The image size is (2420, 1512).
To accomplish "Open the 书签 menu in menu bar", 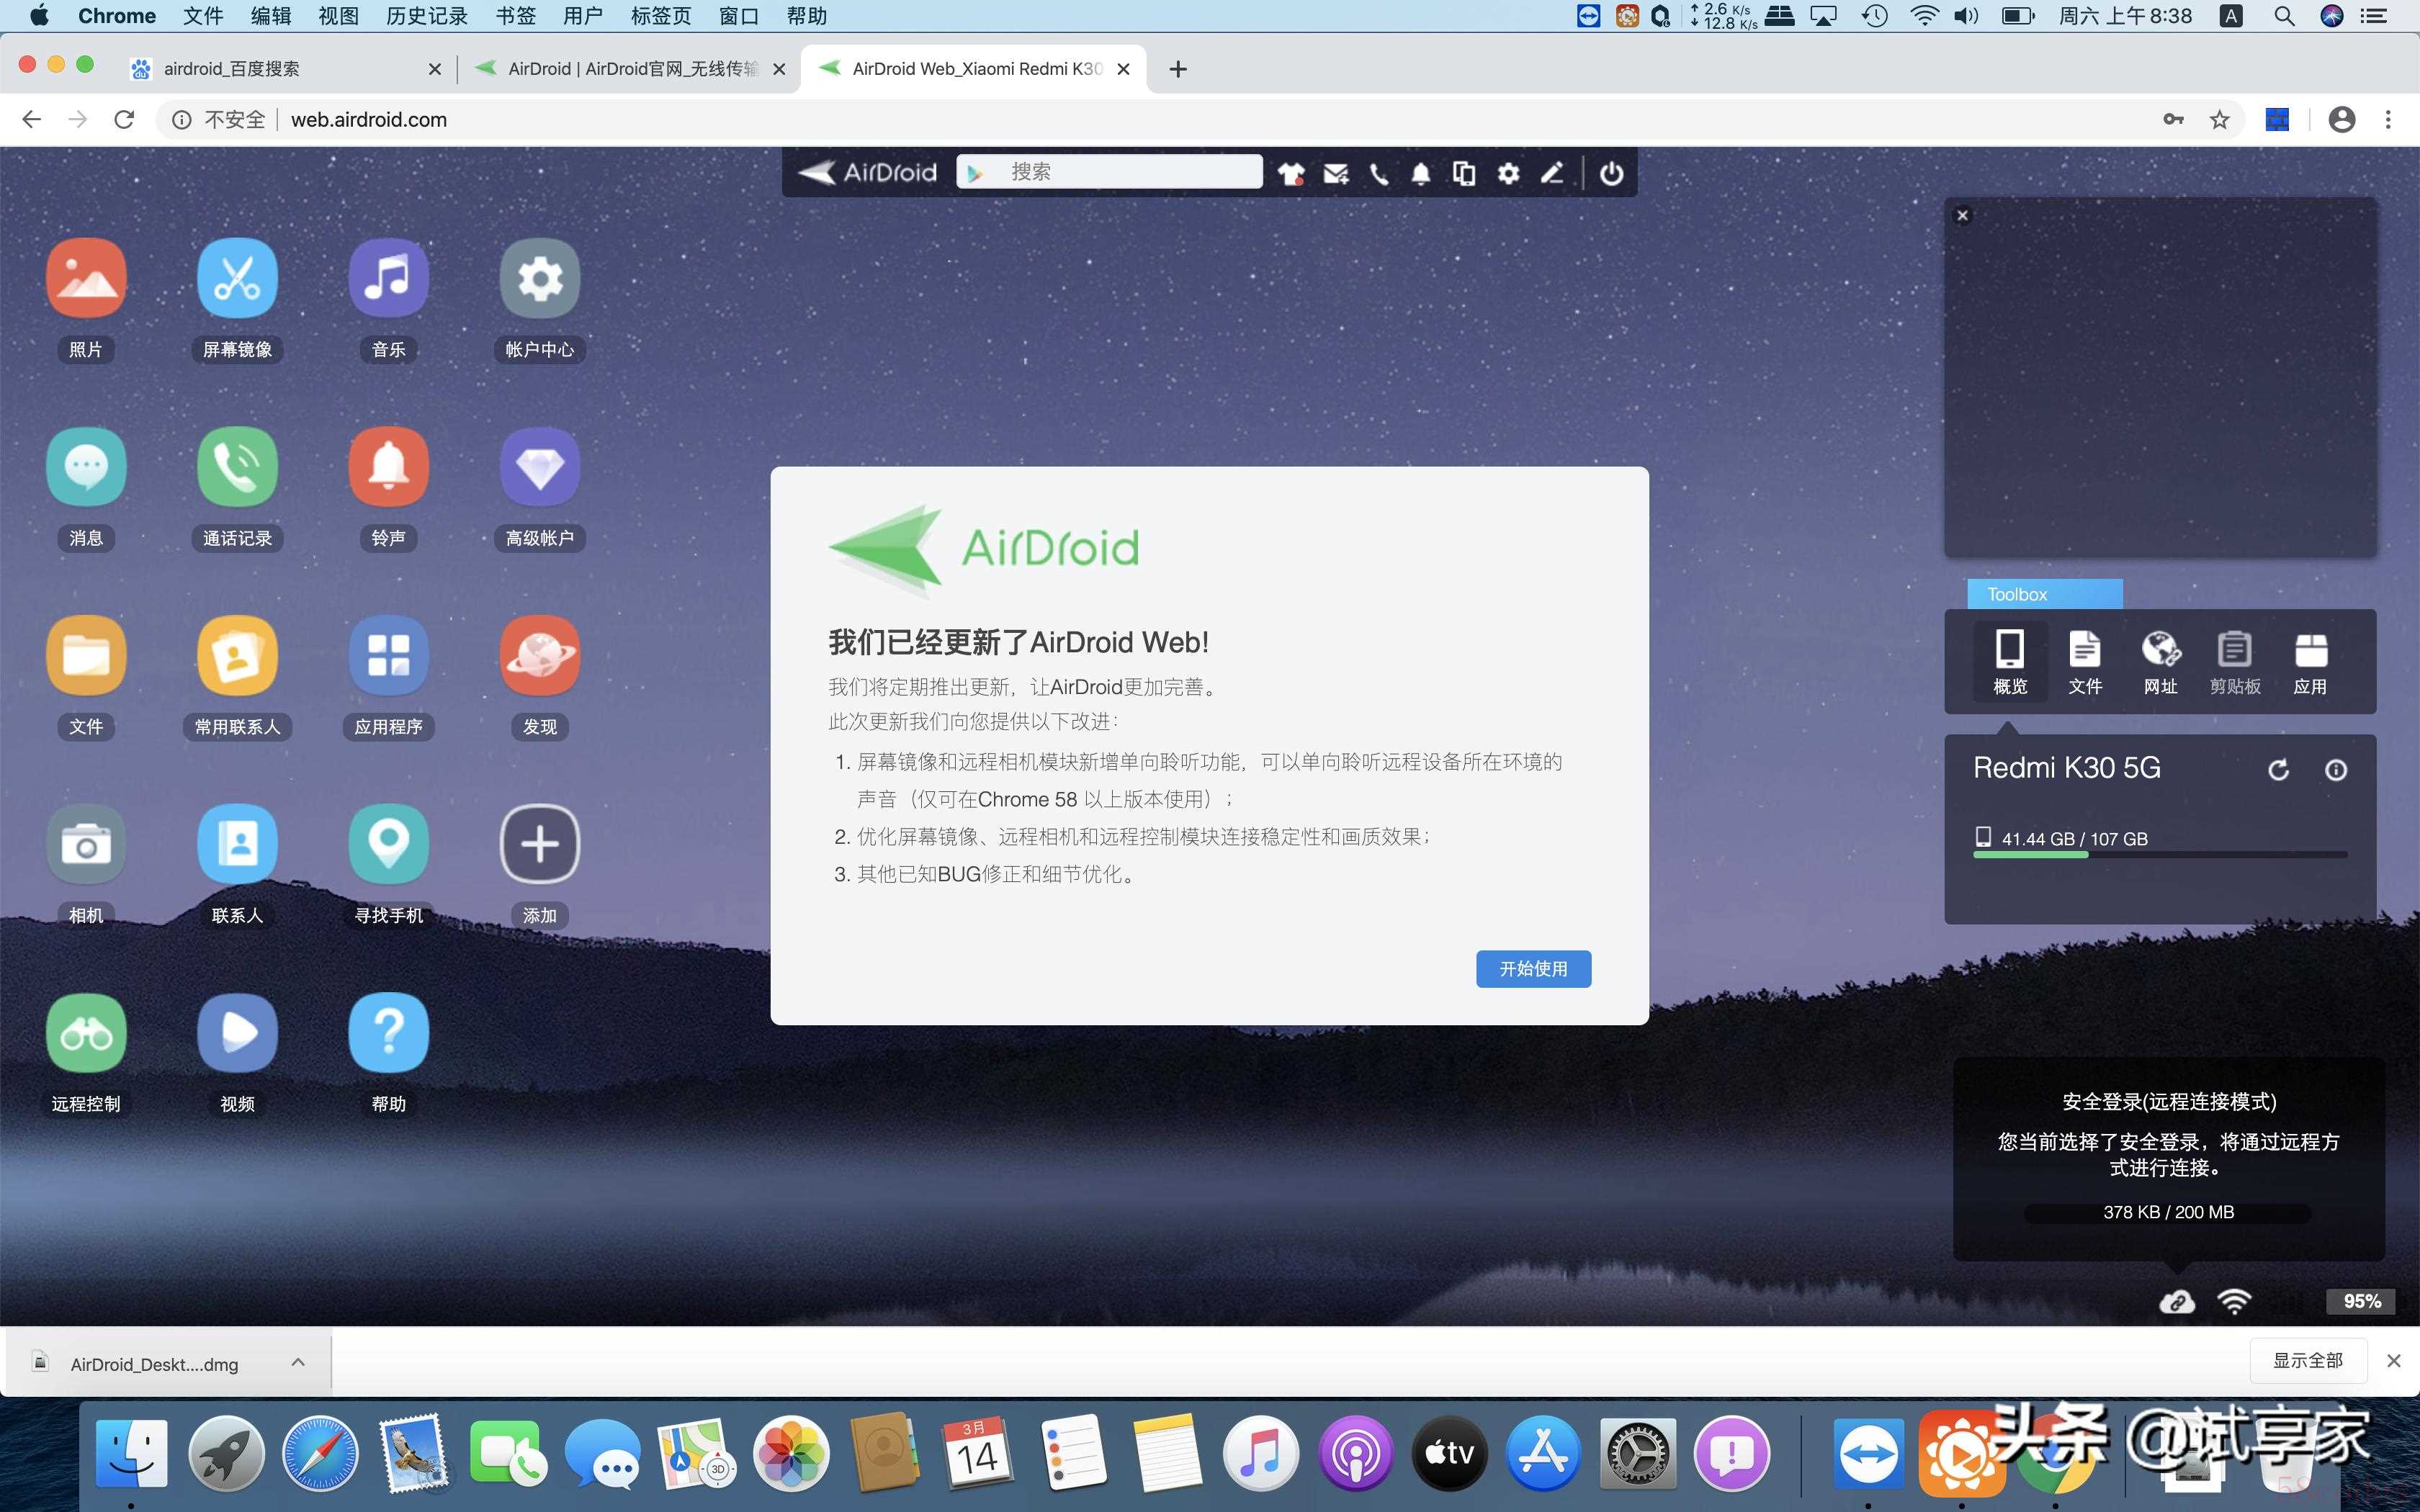I will coord(516,16).
